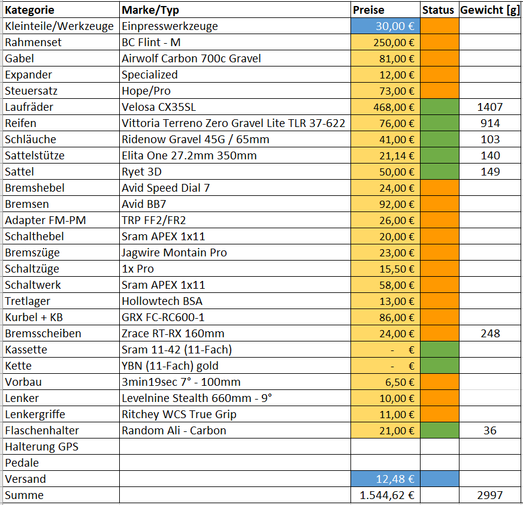Click the 81,00 € Gabel price
Viewport: 523px width, 505px height.
coord(385,58)
